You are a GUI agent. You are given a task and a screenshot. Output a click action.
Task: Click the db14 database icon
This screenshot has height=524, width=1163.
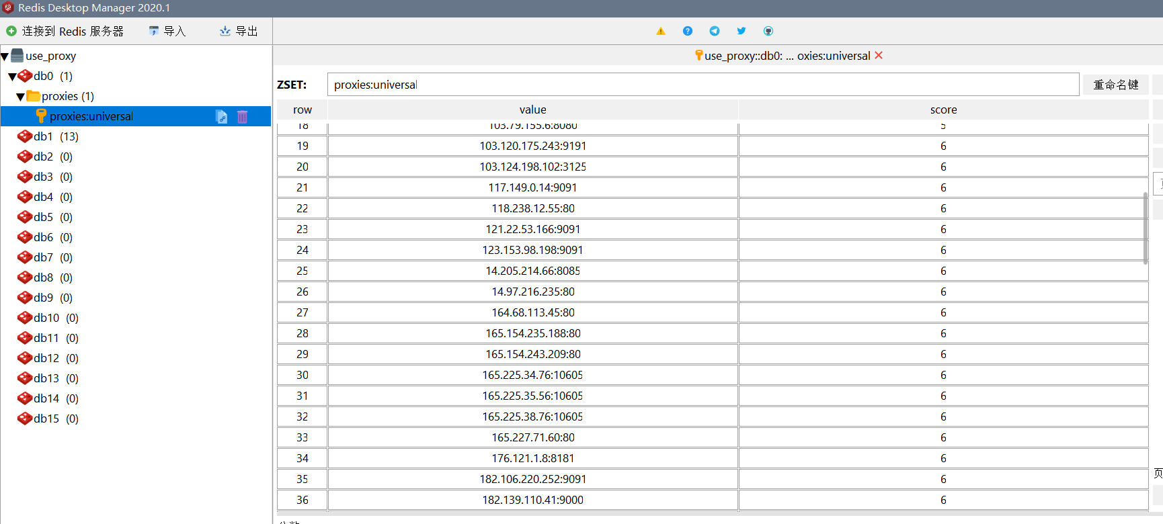tap(25, 398)
